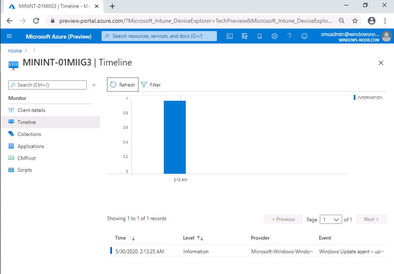Click the Next page button
This screenshot has width=394, height=274.
click(x=371, y=219)
